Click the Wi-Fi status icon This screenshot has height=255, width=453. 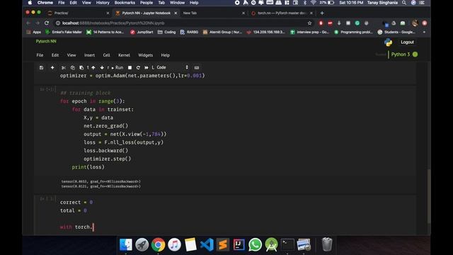[x=313, y=3]
